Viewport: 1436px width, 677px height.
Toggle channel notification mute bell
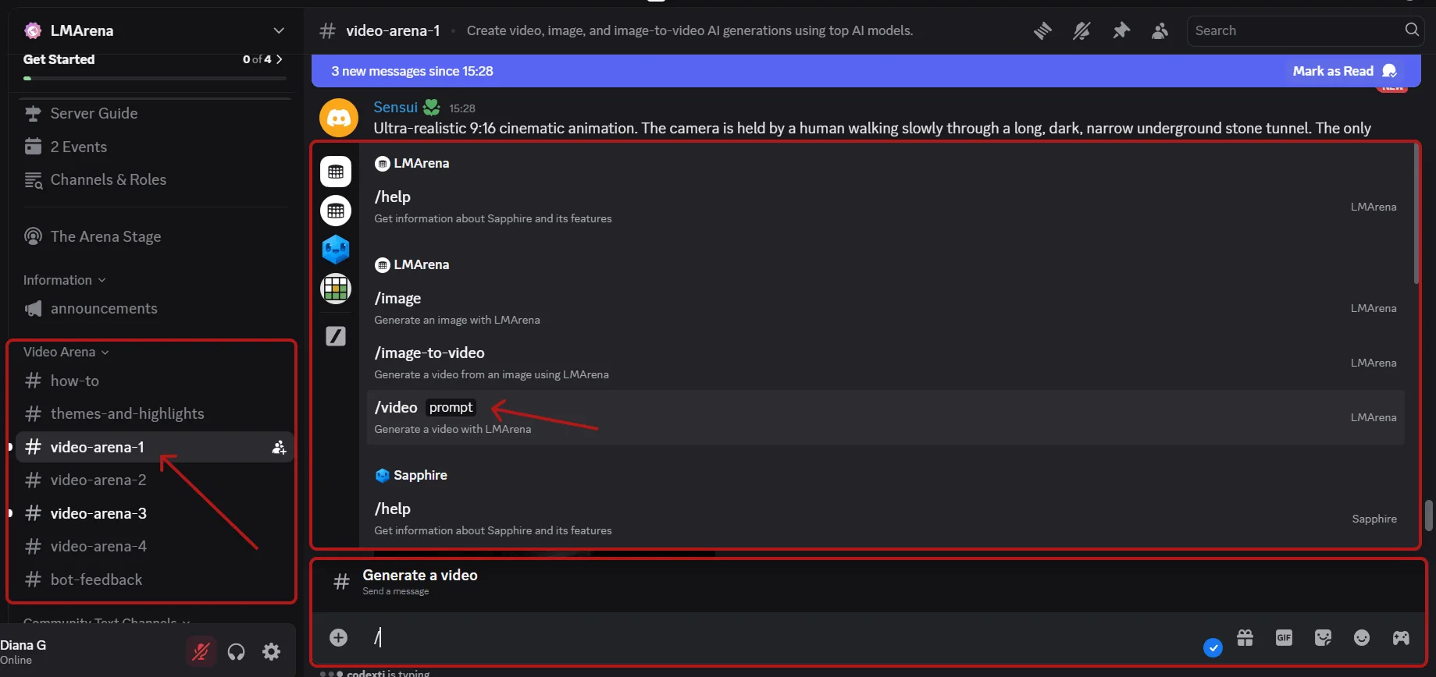[1081, 30]
